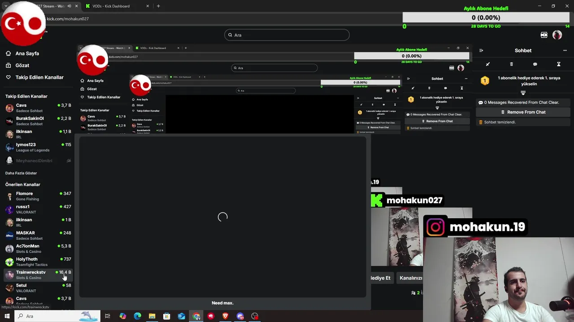
Task: Open 5etul VALORANT channel
Action: tap(38, 288)
